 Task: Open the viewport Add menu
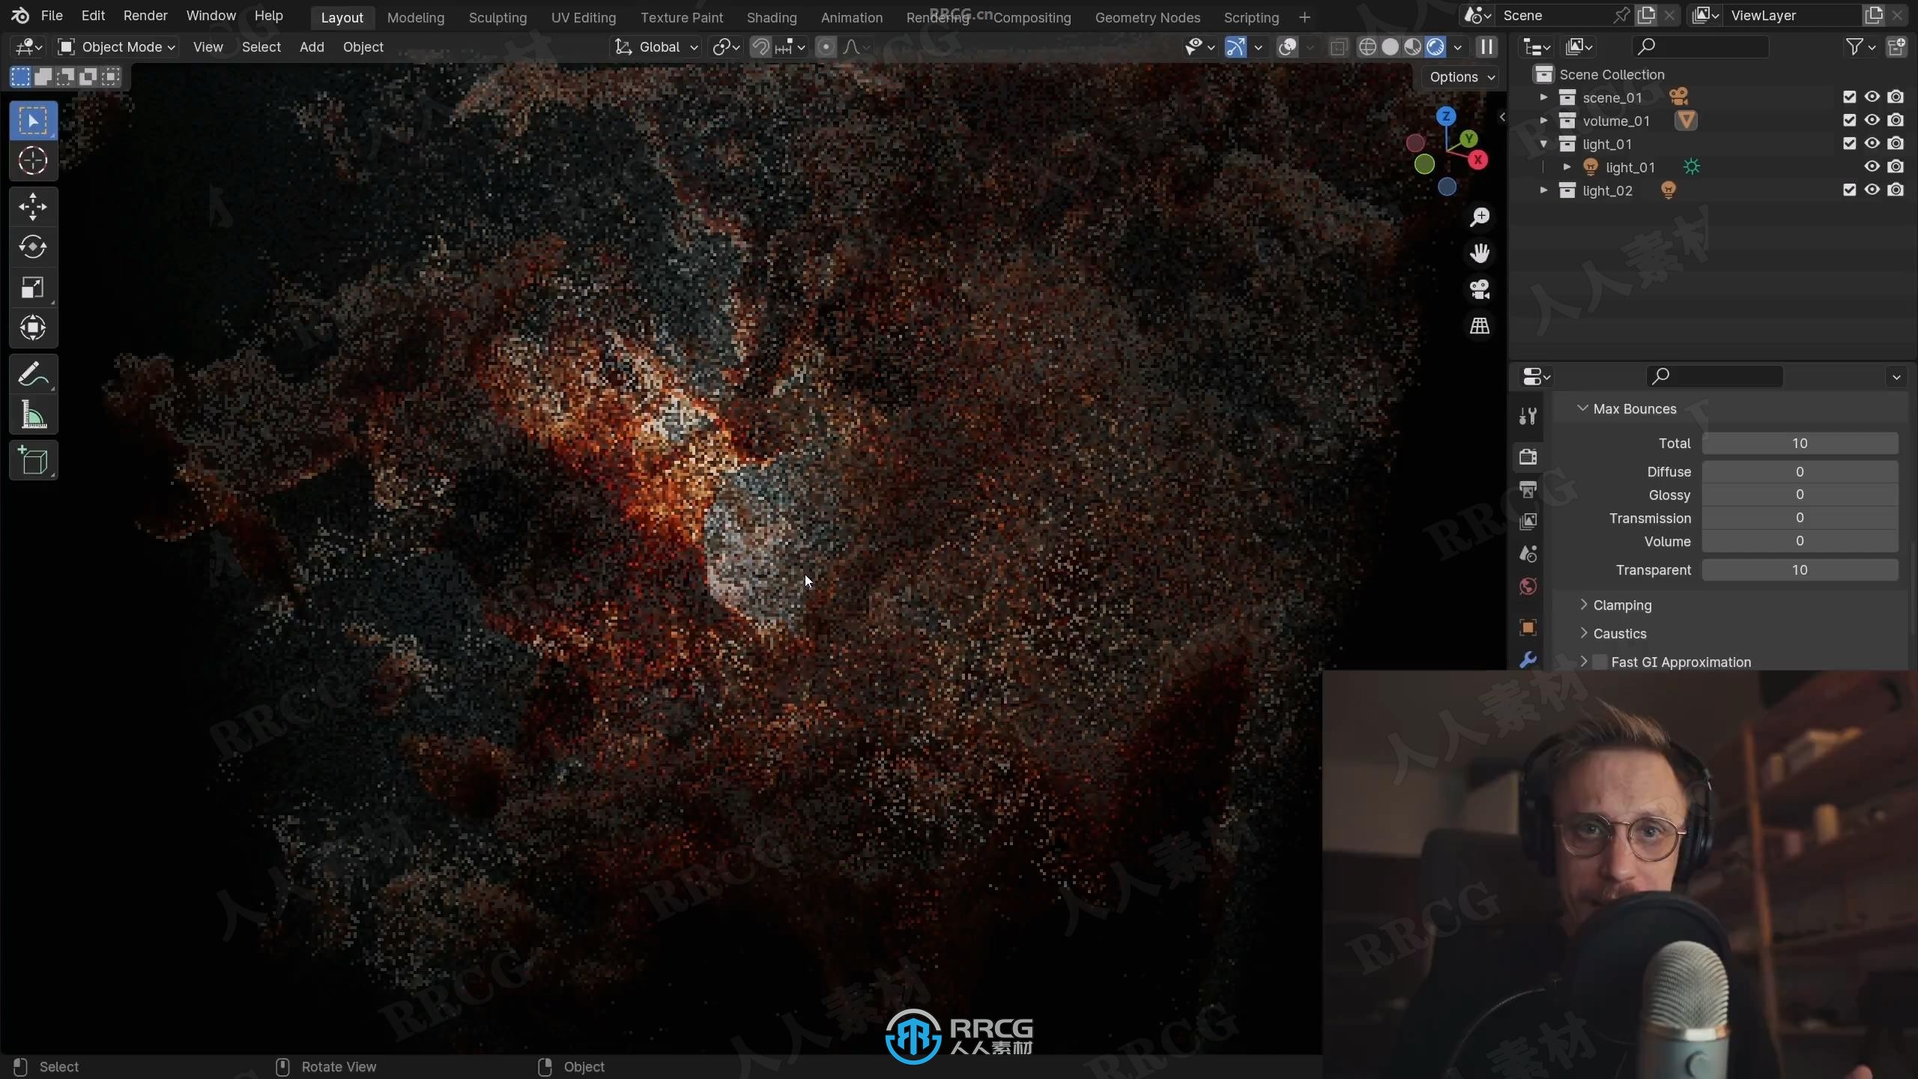[x=312, y=47]
